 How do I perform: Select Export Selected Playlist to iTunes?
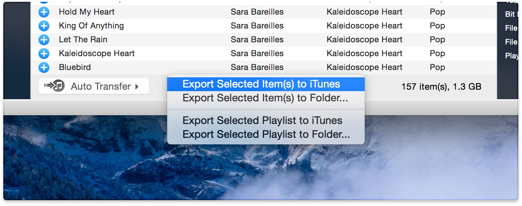tap(262, 121)
